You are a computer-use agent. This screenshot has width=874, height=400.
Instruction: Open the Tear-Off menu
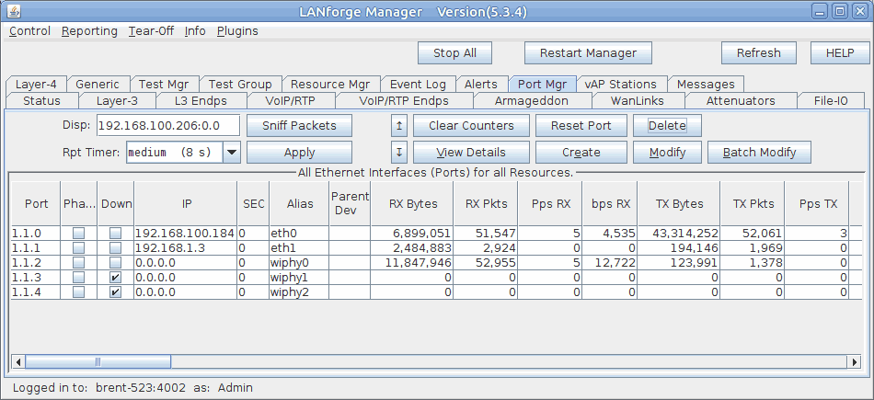(x=150, y=30)
